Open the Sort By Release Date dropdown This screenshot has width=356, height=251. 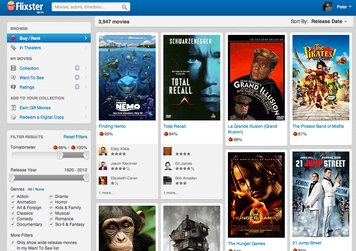pyautogui.click(x=329, y=21)
